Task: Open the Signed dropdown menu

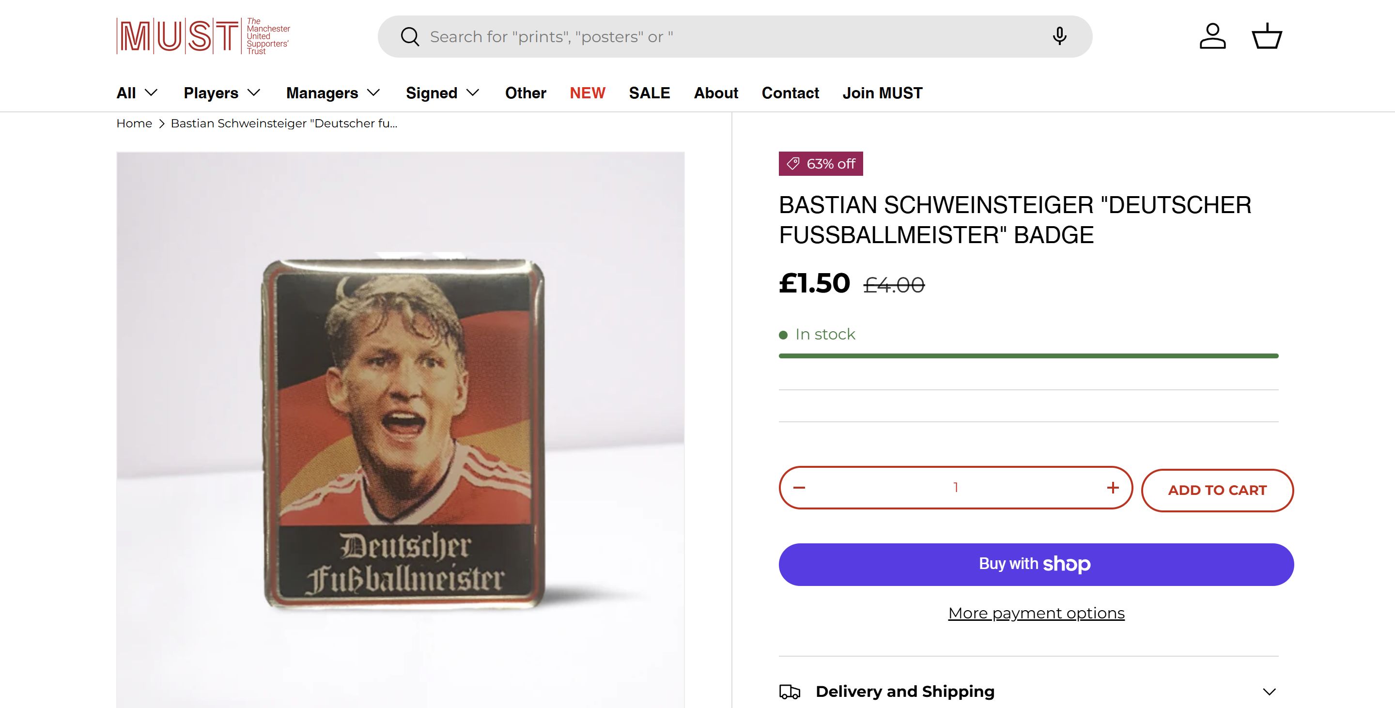Action: [x=442, y=93]
